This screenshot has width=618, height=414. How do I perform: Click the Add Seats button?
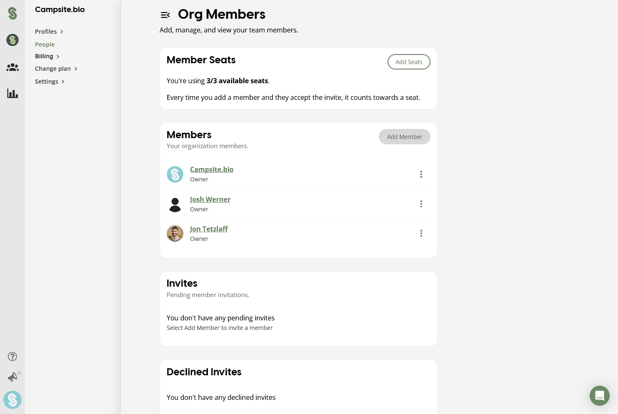click(x=409, y=62)
